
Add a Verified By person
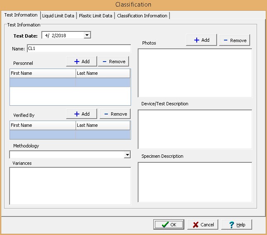[81, 114]
